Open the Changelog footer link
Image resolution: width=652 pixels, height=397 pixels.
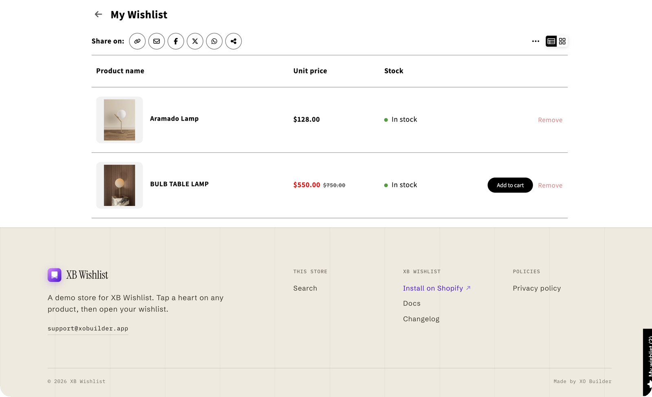point(421,319)
